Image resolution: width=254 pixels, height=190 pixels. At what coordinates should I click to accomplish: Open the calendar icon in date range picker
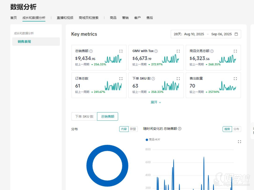click(x=236, y=34)
